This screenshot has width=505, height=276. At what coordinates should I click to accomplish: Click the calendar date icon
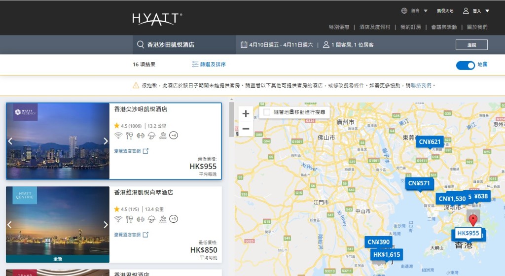click(x=244, y=44)
